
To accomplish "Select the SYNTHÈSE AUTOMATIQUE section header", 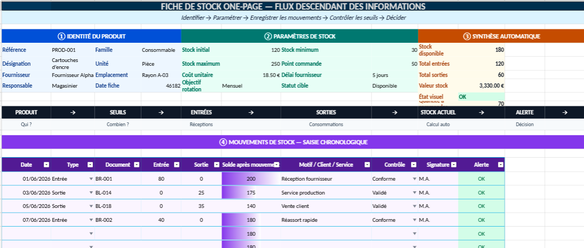I will pos(501,36).
